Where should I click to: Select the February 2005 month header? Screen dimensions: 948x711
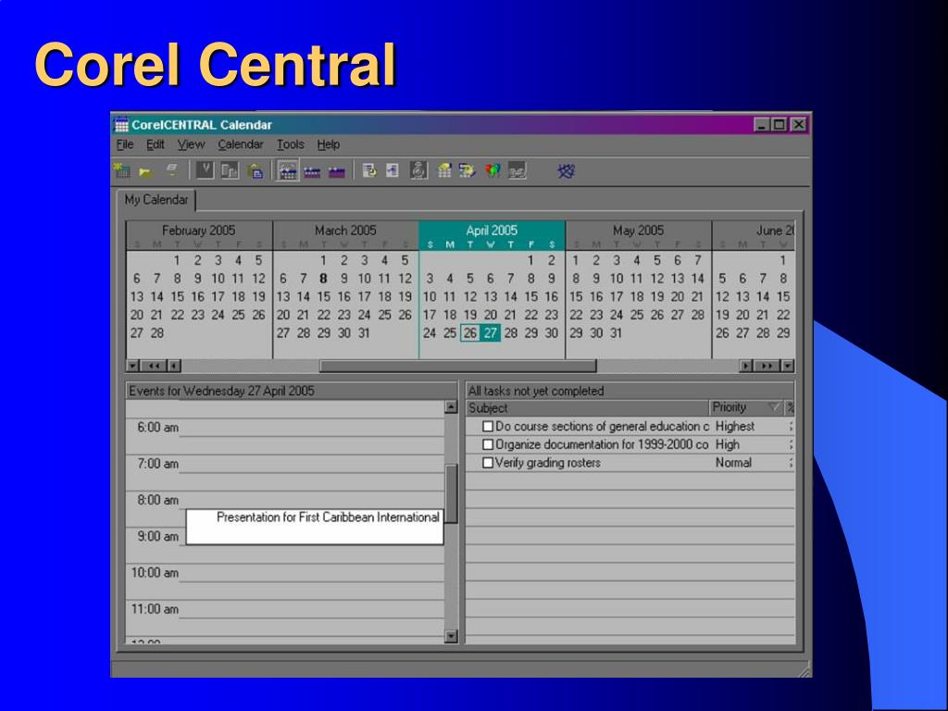(198, 231)
